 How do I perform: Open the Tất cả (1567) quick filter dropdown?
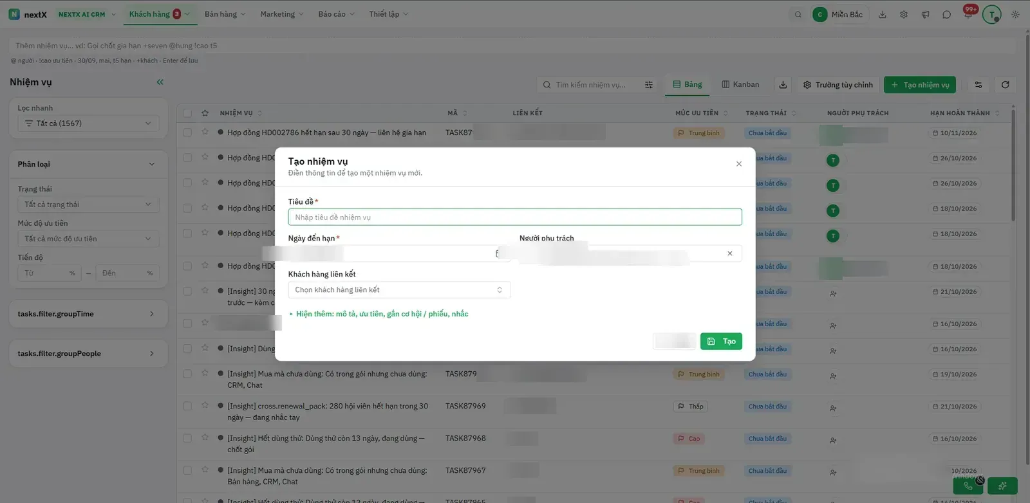point(88,123)
